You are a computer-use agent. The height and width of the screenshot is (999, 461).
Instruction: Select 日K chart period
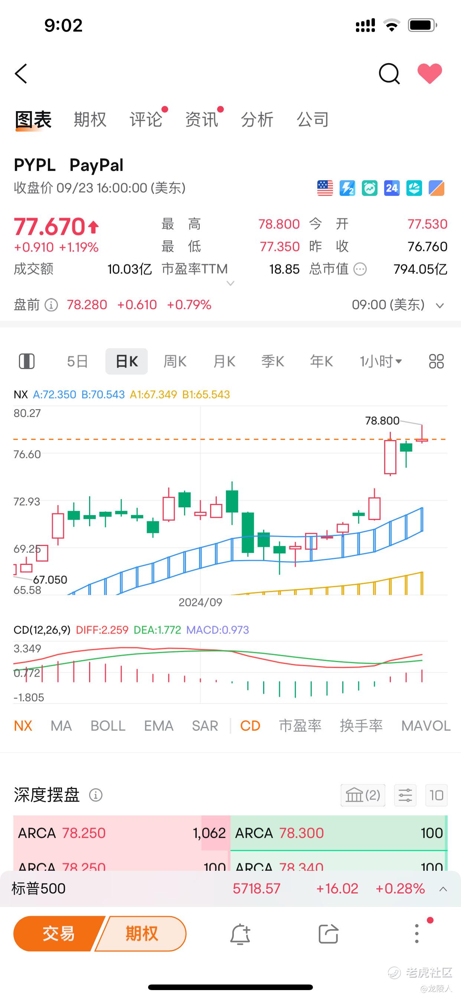click(127, 362)
